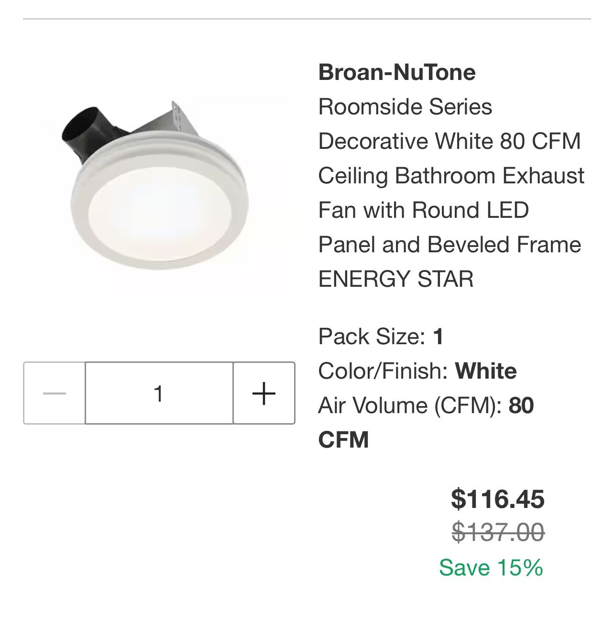The image size is (614, 630).
Task: Click the 'Color/Finish' label
Action: (383, 371)
